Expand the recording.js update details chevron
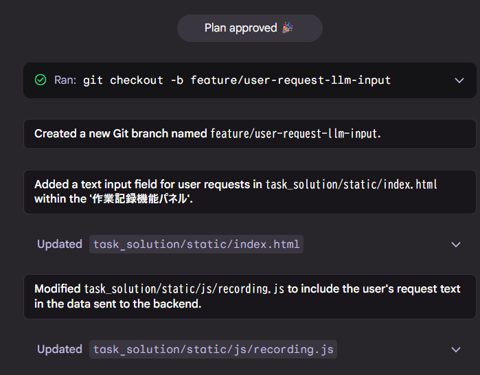The width and height of the screenshot is (480, 375). [x=456, y=350]
